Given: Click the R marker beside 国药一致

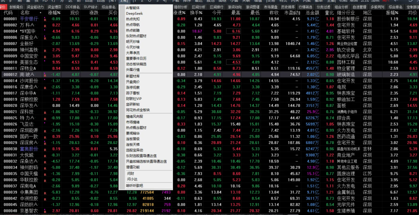Looking at the screenshot, I should click(x=45, y=138).
